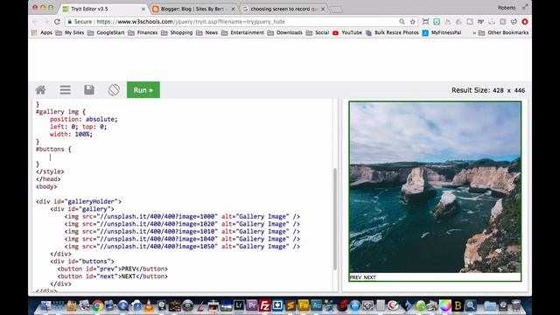Open the Downloads bookmarks folder
The image size is (560, 315).
point(284,32)
